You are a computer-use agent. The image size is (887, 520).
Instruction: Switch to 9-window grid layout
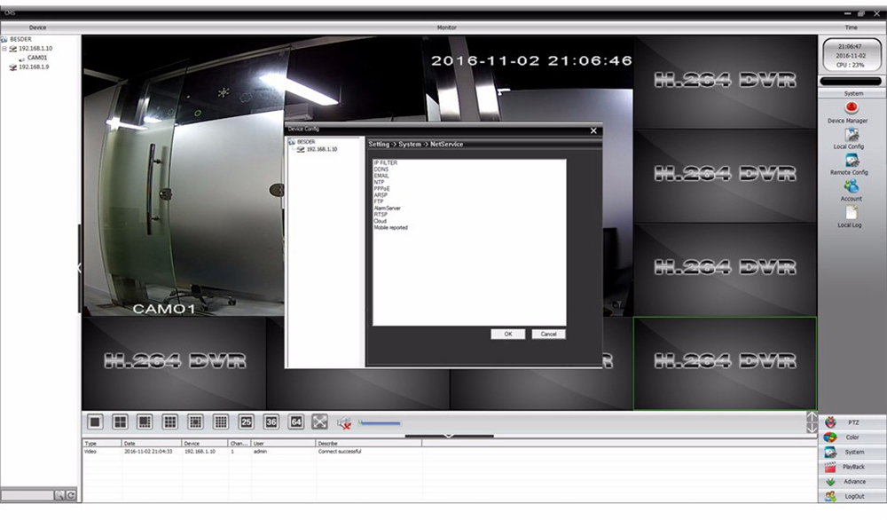click(169, 422)
